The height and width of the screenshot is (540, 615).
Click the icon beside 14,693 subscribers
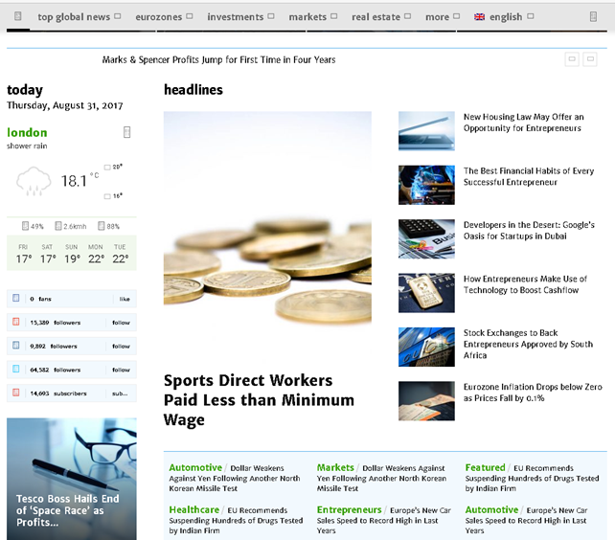pos(15,394)
